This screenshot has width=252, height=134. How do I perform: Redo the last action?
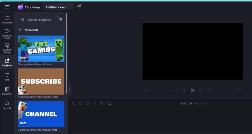[x=87, y=104]
